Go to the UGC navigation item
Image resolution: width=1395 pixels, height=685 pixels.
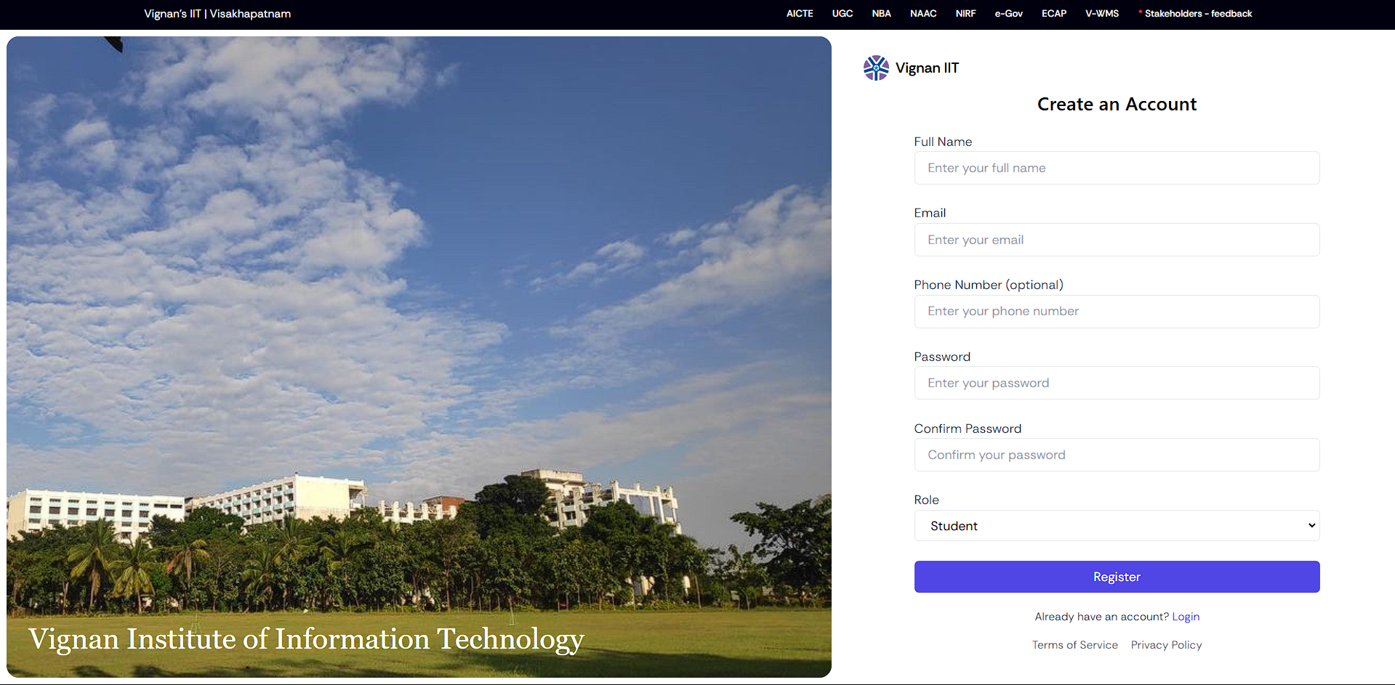coord(842,14)
